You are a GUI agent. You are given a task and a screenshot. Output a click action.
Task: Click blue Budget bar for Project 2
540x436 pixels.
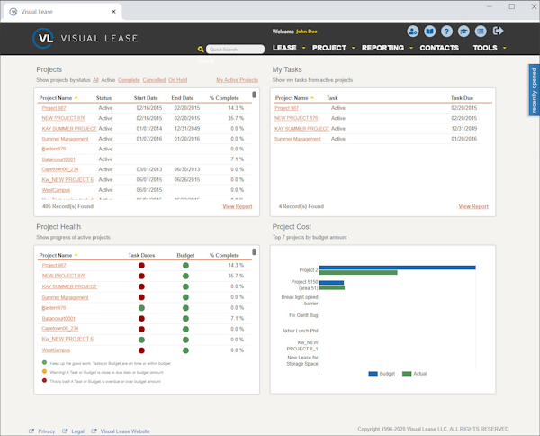click(x=398, y=268)
